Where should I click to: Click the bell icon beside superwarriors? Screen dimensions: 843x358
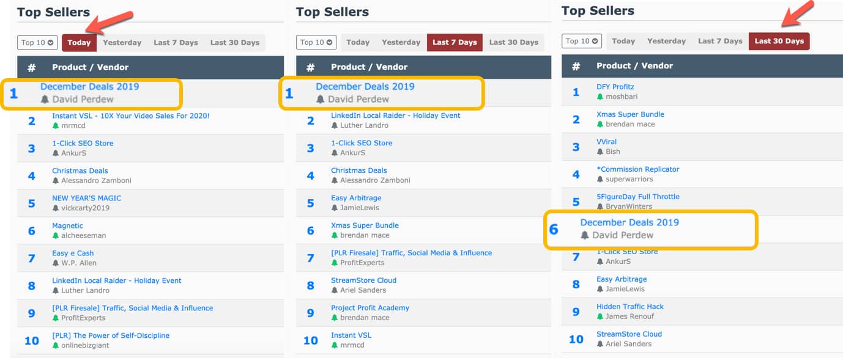(600, 179)
